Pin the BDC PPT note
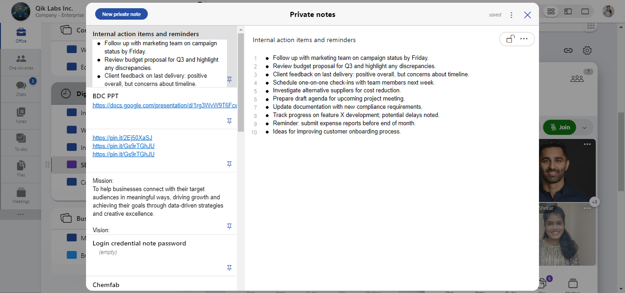 (x=229, y=121)
